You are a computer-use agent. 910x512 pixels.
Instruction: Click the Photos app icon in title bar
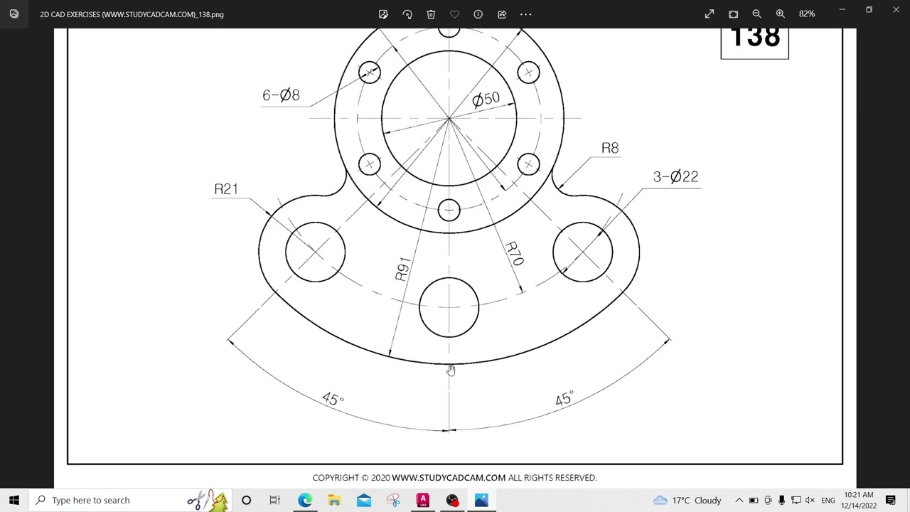pos(14,14)
